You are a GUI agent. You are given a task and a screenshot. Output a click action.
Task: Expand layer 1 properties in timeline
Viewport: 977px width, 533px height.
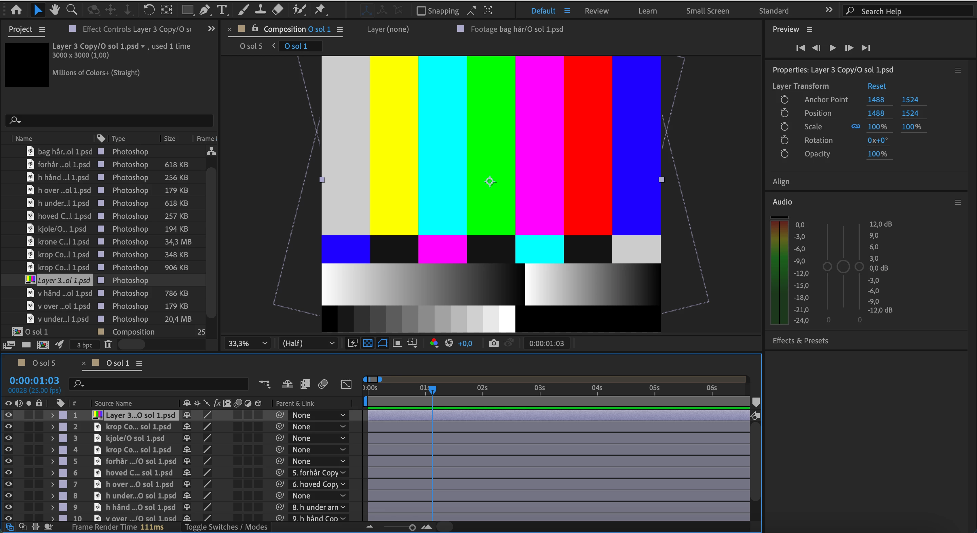pyautogui.click(x=52, y=415)
